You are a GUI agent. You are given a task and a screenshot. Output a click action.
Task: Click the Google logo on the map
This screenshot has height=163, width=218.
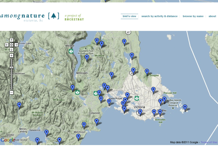[8, 140]
